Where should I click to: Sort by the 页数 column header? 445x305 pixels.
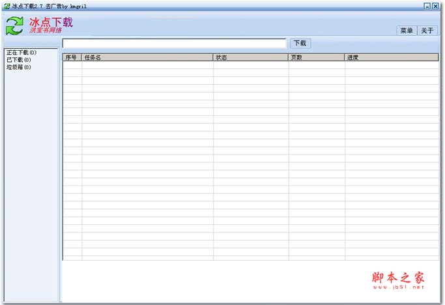[x=317, y=57]
